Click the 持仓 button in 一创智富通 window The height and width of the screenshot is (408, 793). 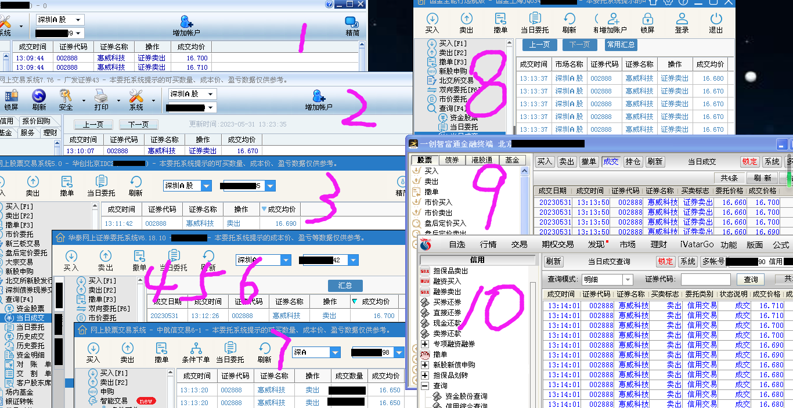pos(633,162)
